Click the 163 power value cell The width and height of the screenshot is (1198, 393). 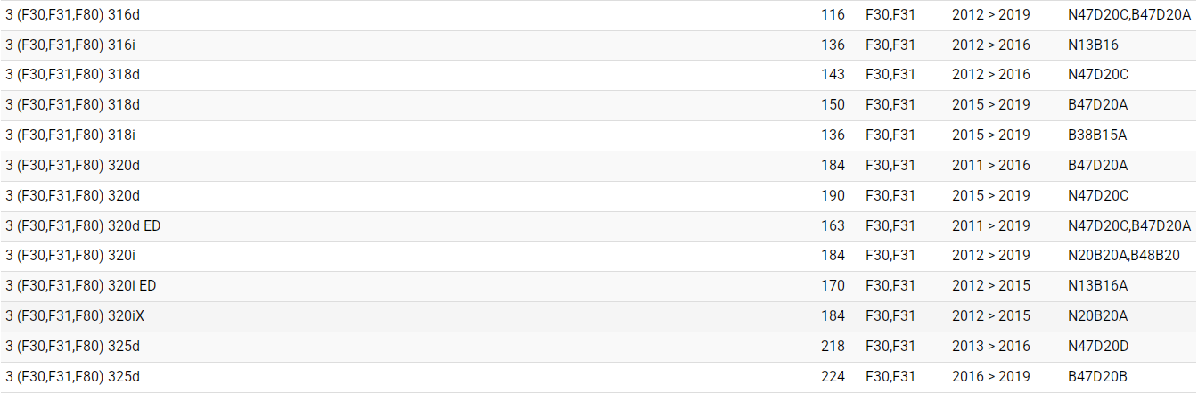coord(833,225)
